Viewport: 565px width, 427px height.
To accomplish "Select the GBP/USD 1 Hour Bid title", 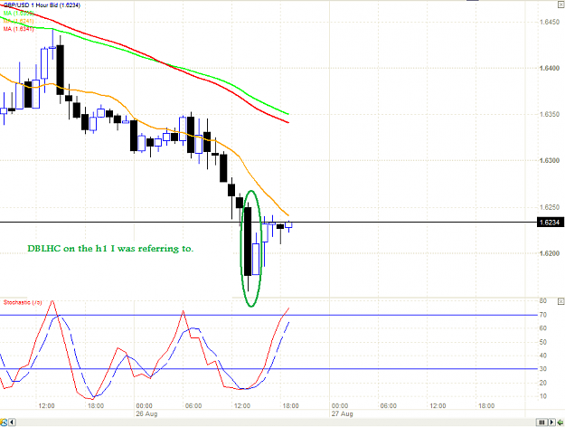I will click(x=42, y=5).
